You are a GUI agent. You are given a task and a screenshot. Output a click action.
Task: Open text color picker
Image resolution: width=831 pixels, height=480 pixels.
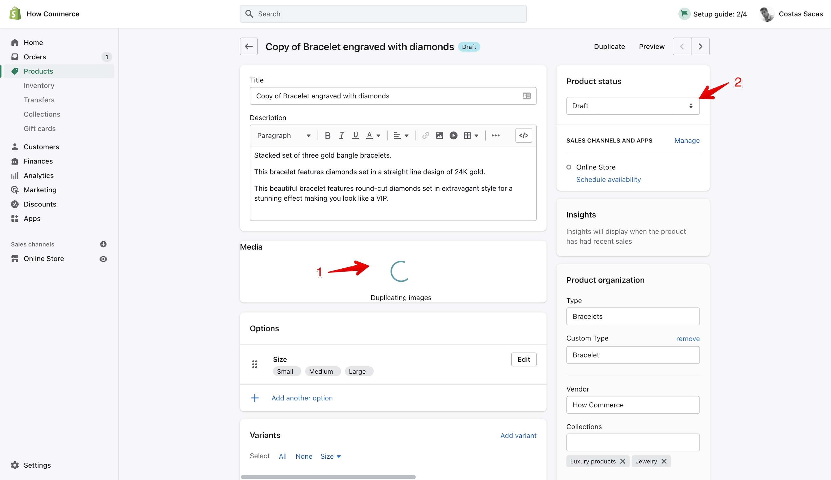[373, 135]
